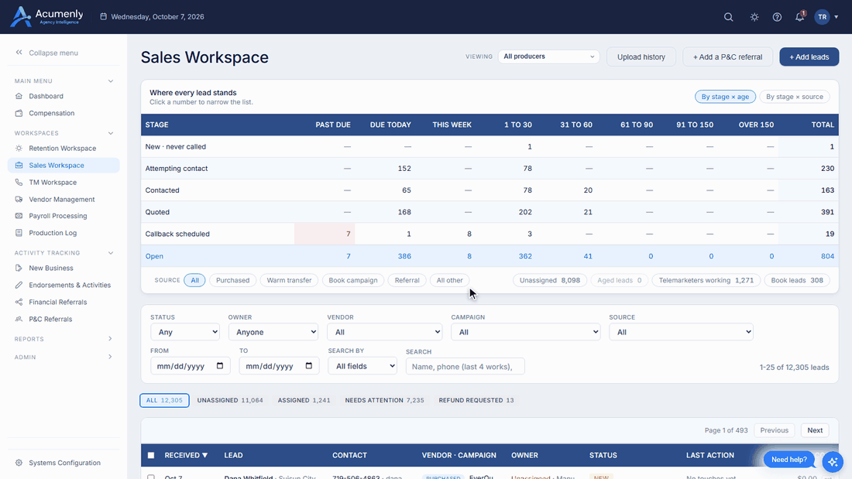Open the All producers viewing dropdown
The image size is (852, 479).
[x=549, y=56]
